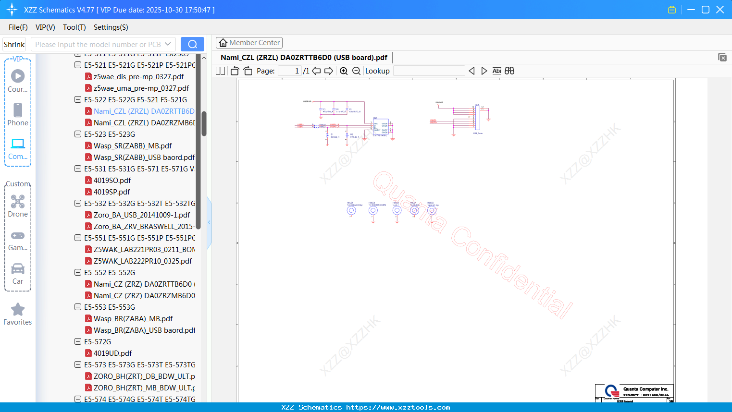Viewport: 732px width, 412px height.
Task: Open ZORO_BH(ZRT)_DB_BDW_ULT file
Action: (x=144, y=376)
